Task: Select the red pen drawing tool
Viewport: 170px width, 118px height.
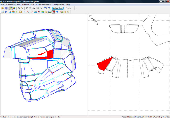Action: [x=10, y=12]
